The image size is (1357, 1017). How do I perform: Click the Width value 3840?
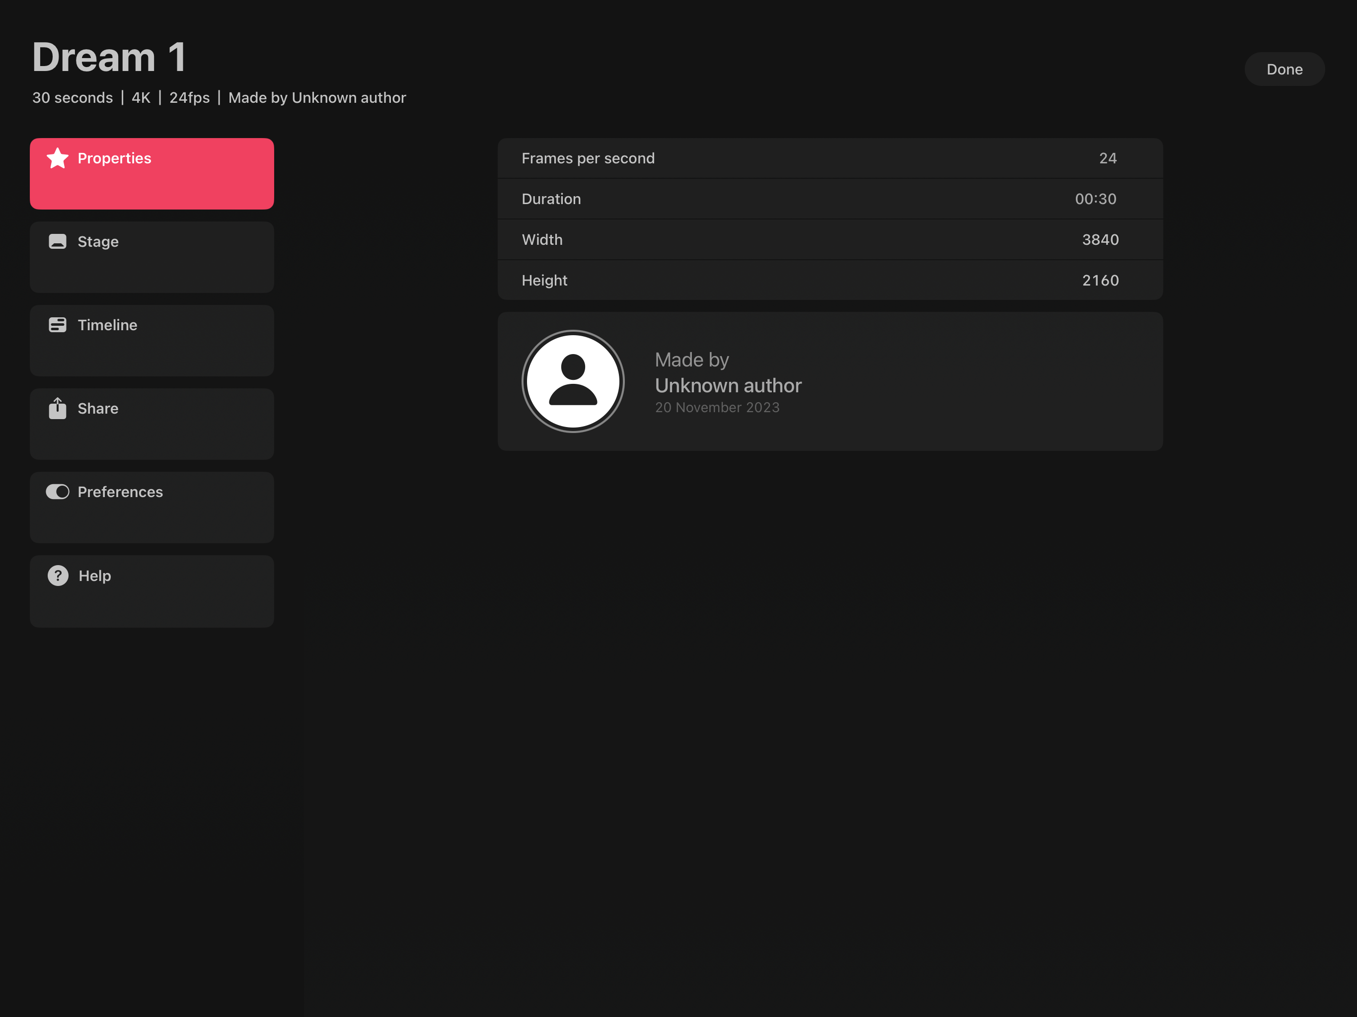coord(1100,240)
